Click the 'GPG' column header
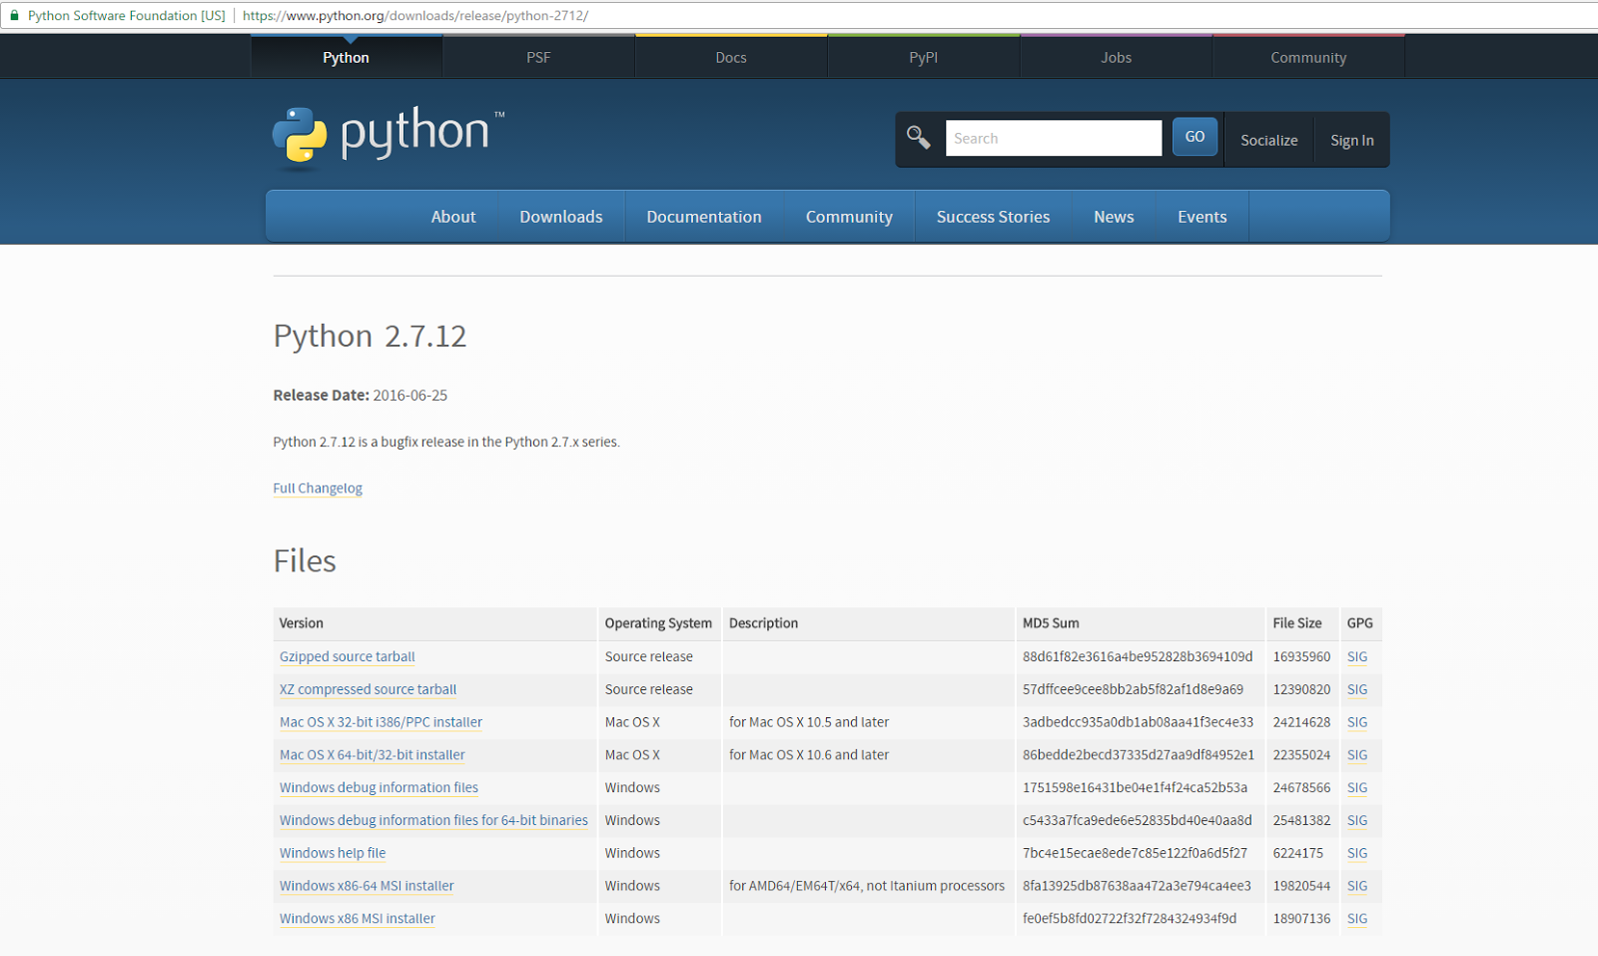This screenshot has width=1598, height=956. (1360, 623)
